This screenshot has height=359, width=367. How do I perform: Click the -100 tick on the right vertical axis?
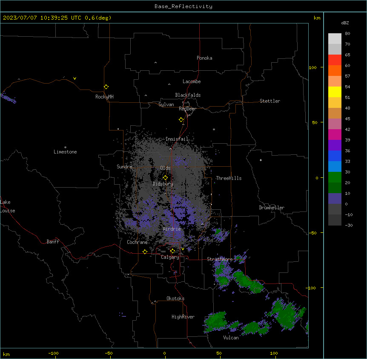click(x=311, y=288)
